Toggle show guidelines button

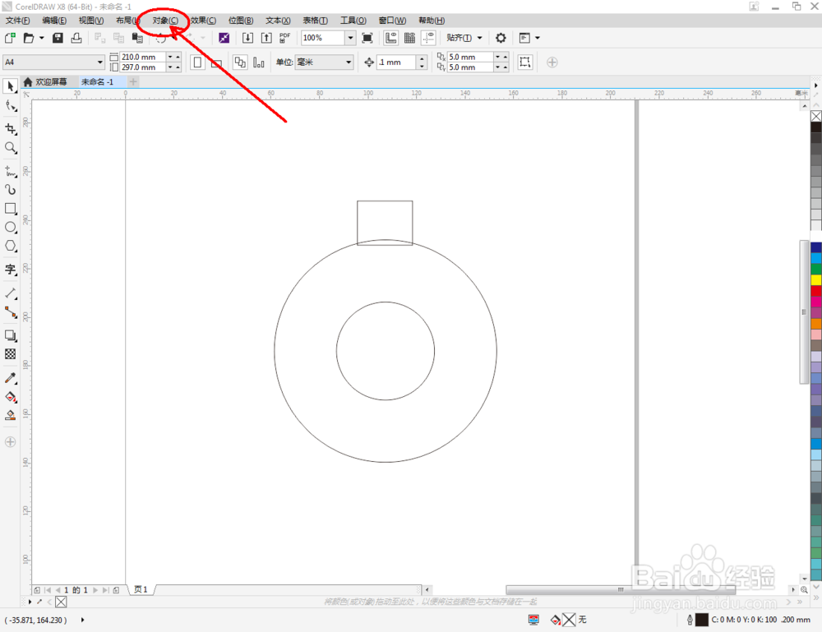tap(429, 38)
